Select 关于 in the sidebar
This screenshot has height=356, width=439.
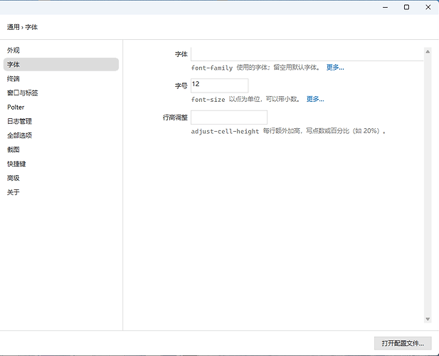[60, 192]
